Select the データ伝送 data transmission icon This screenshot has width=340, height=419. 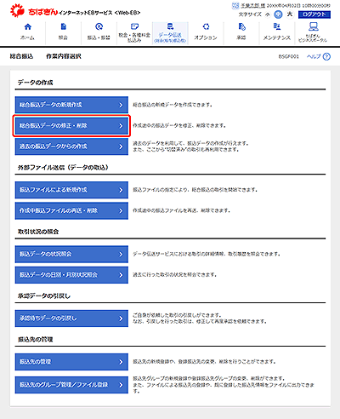[170, 26]
